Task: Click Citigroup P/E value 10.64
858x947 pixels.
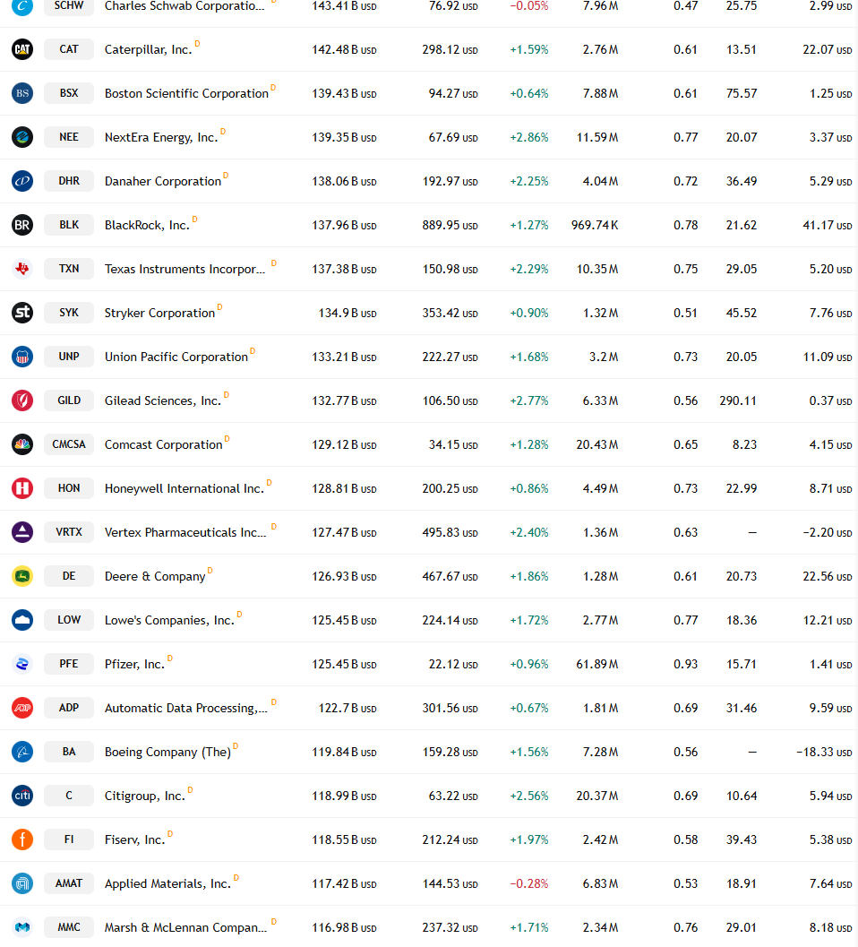Action: [x=742, y=796]
